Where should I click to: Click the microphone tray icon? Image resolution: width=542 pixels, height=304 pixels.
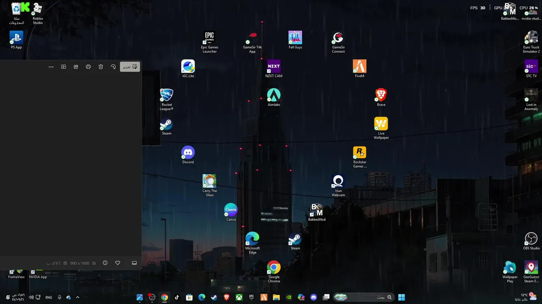pyautogui.click(x=59, y=297)
